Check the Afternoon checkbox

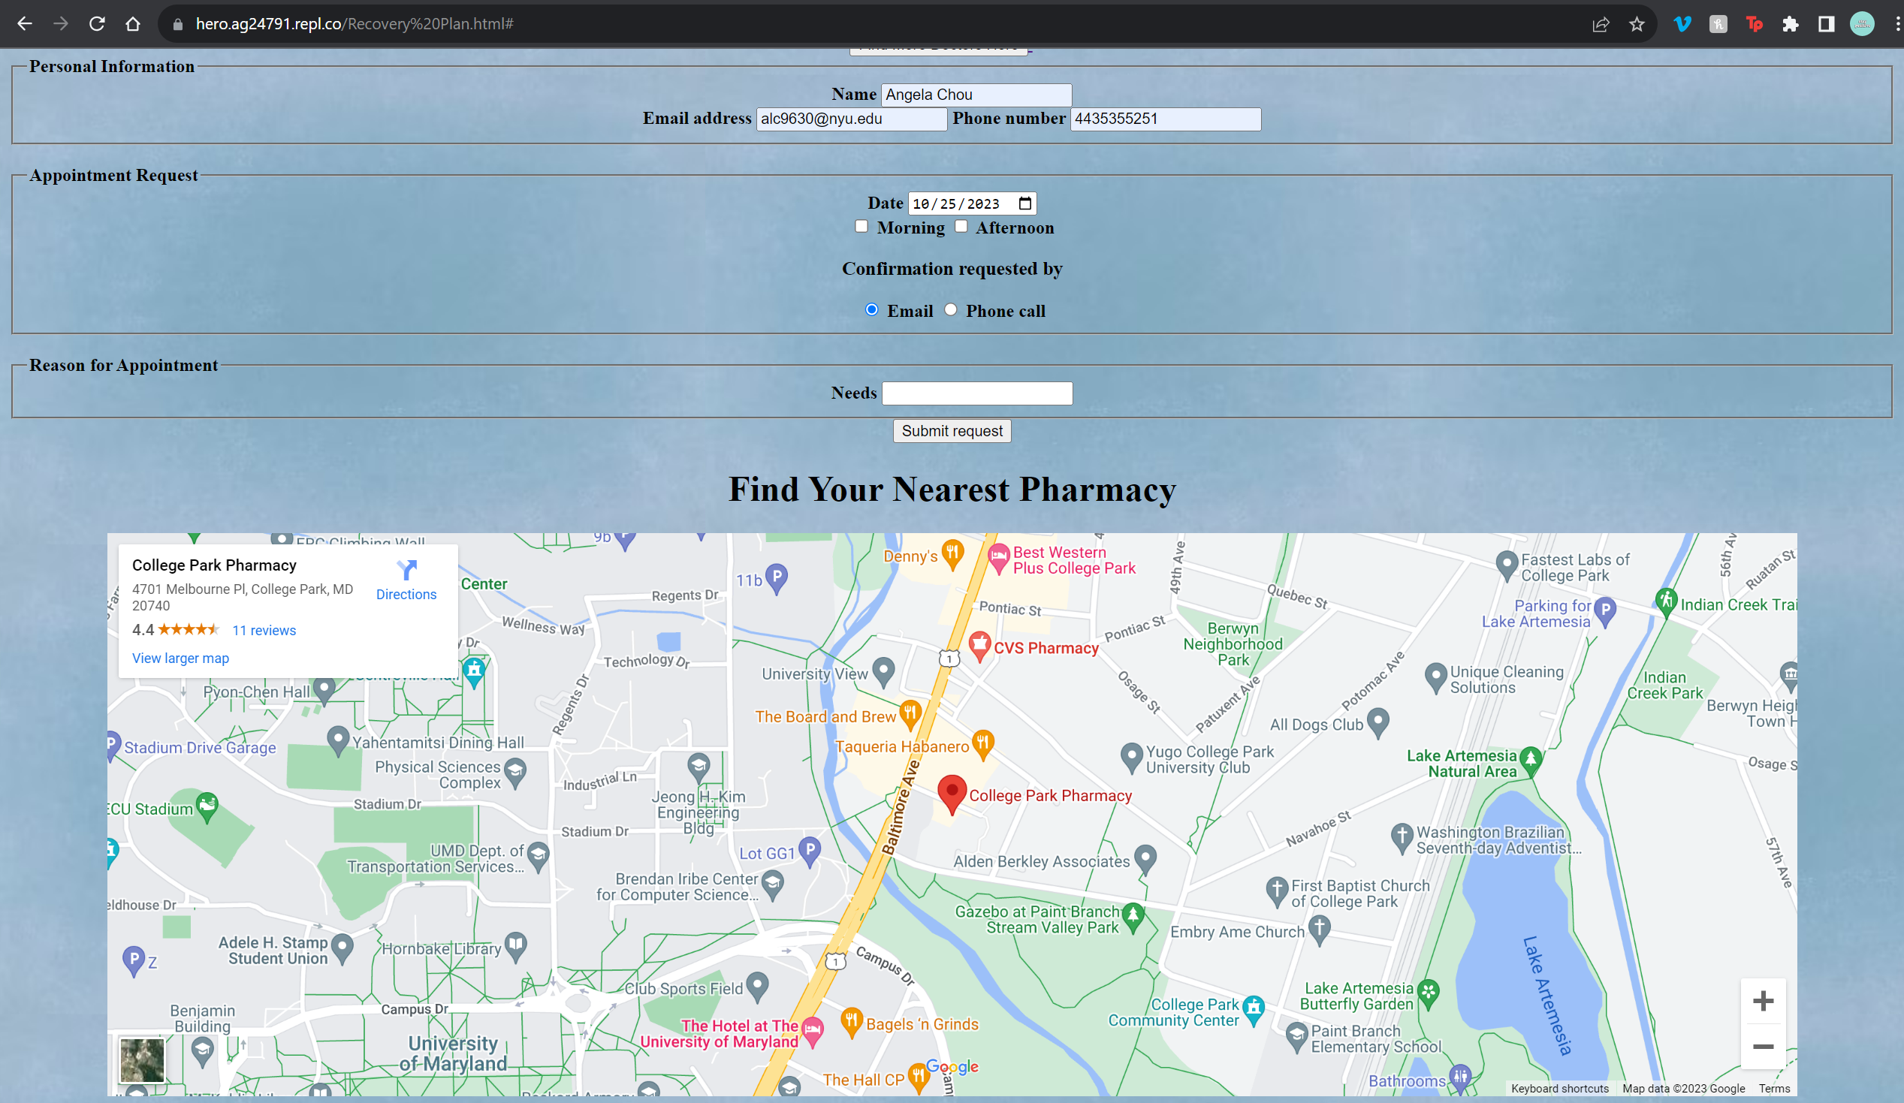coord(961,227)
